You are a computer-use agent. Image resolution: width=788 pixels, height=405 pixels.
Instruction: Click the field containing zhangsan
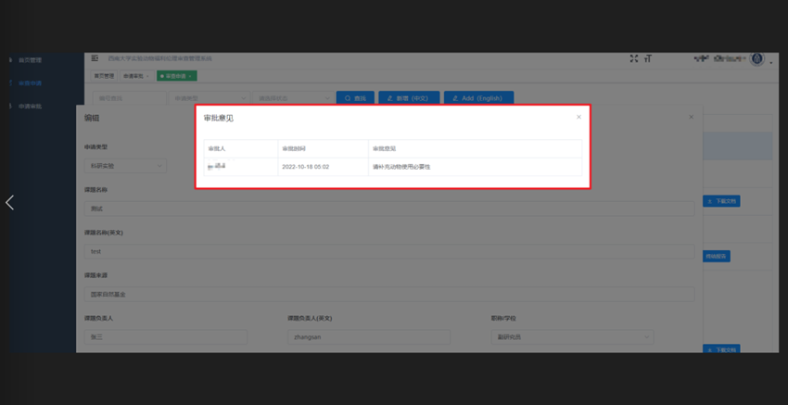point(369,337)
